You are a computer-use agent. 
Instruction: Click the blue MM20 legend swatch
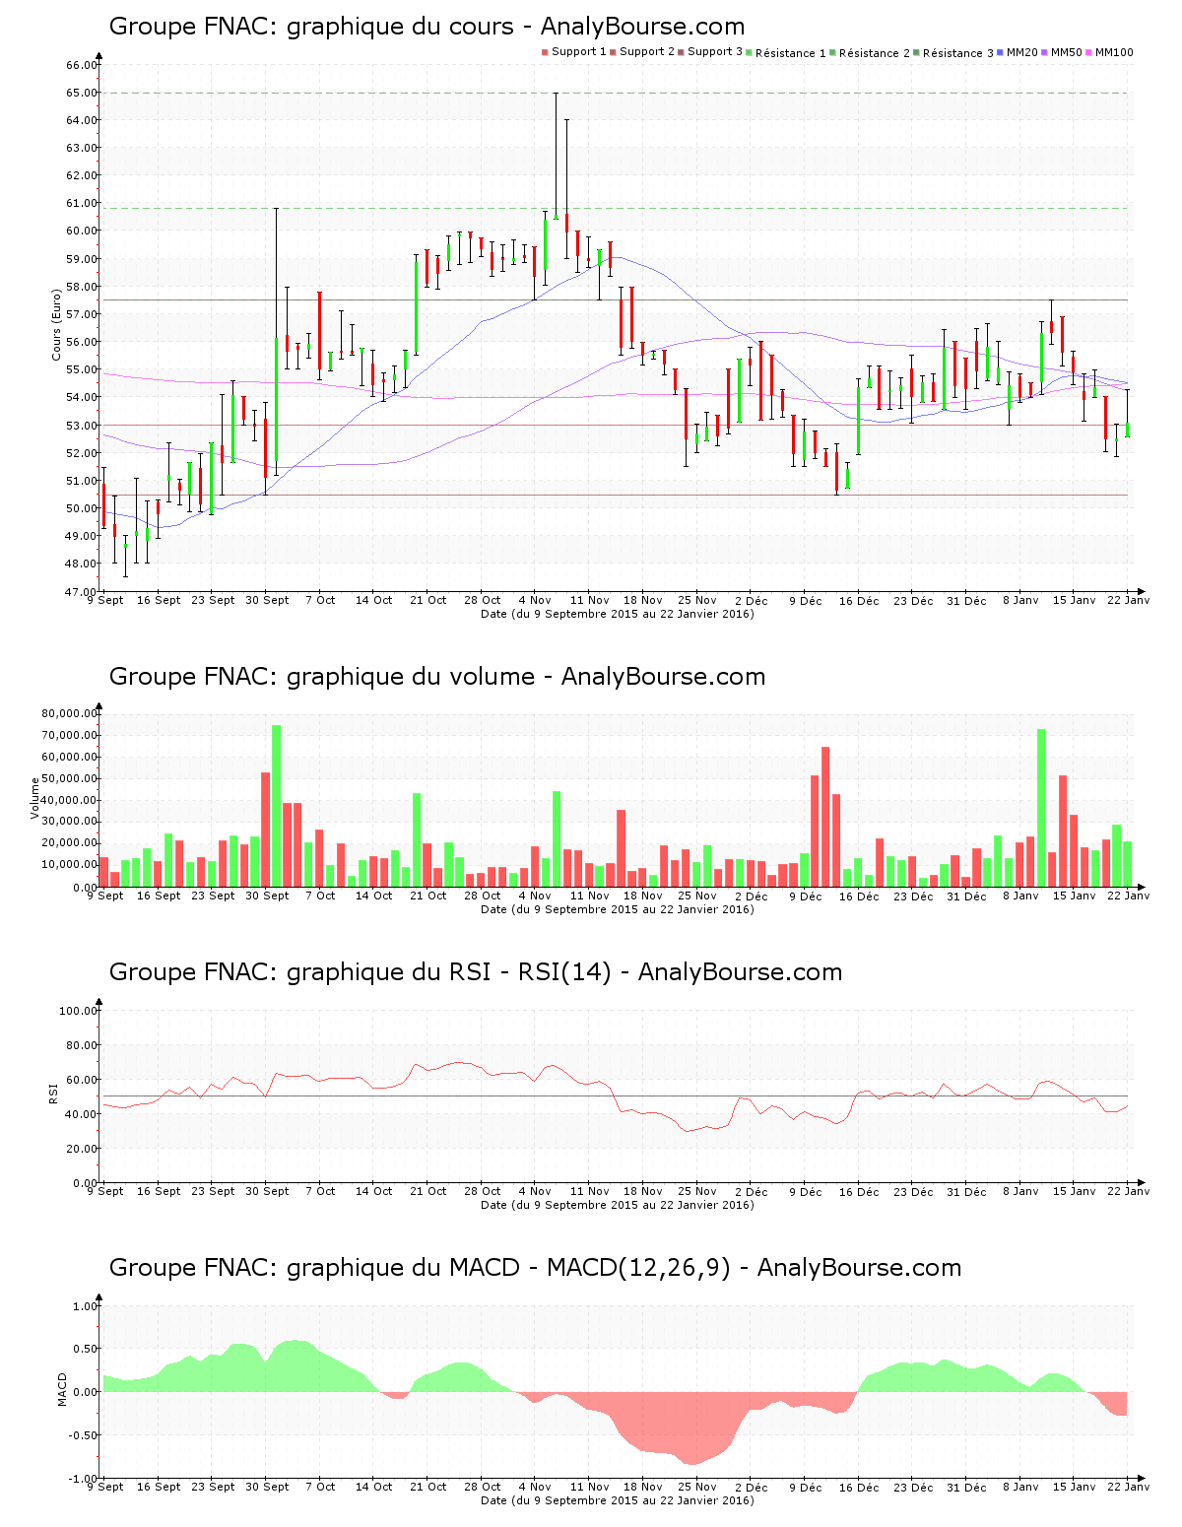(1001, 52)
